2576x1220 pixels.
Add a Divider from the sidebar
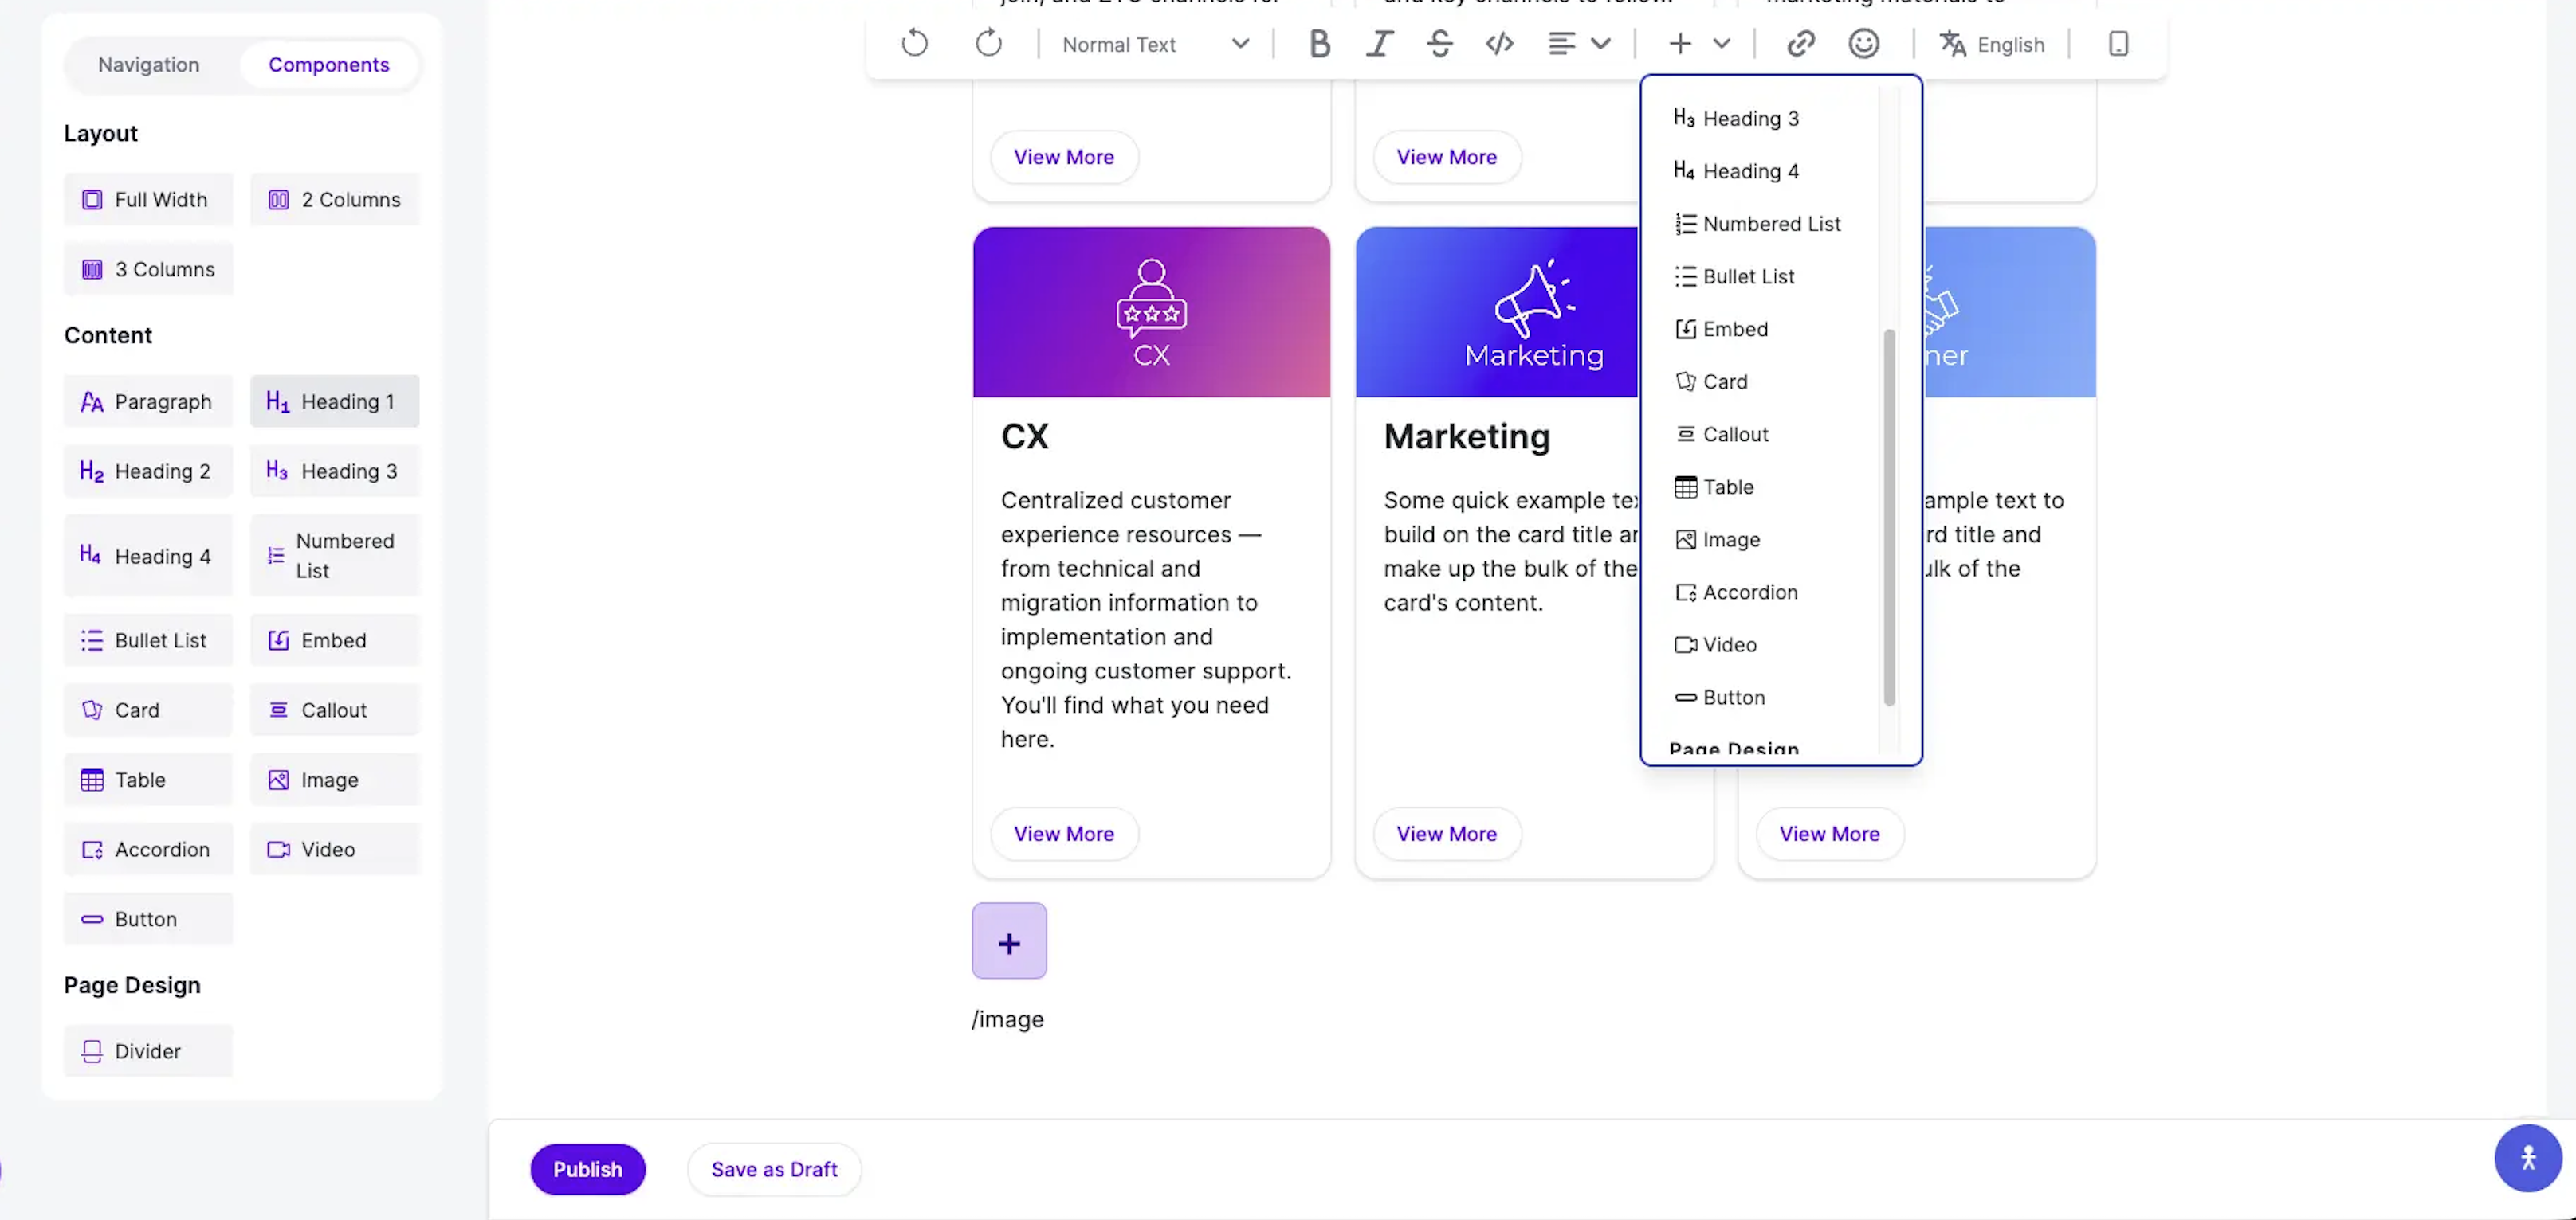(x=148, y=1051)
